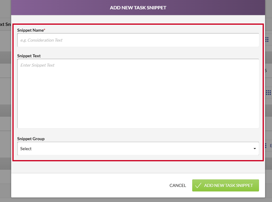
Task: Click the Snippet Group dropdown arrow
Action: tap(254, 149)
